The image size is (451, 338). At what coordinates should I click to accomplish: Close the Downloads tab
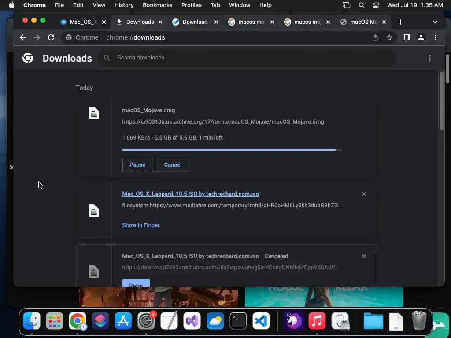coord(160,22)
